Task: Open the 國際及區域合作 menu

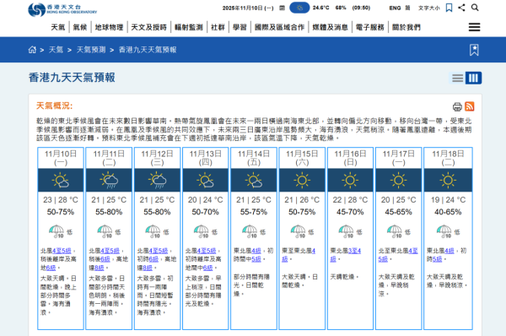Action: (x=279, y=28)
